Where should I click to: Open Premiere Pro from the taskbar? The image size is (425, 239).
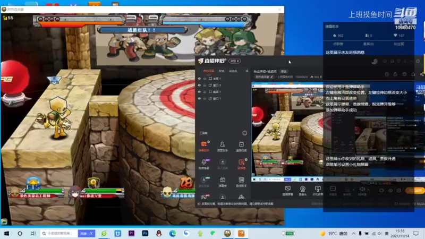tap(131, 233)
